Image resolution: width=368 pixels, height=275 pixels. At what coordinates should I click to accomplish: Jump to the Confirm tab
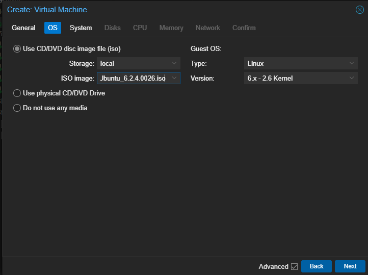tap(244, 28)
